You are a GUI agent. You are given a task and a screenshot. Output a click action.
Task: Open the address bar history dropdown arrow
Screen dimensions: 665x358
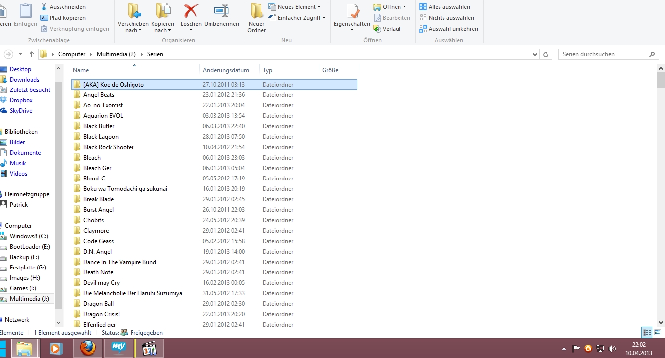pos(535,54)
